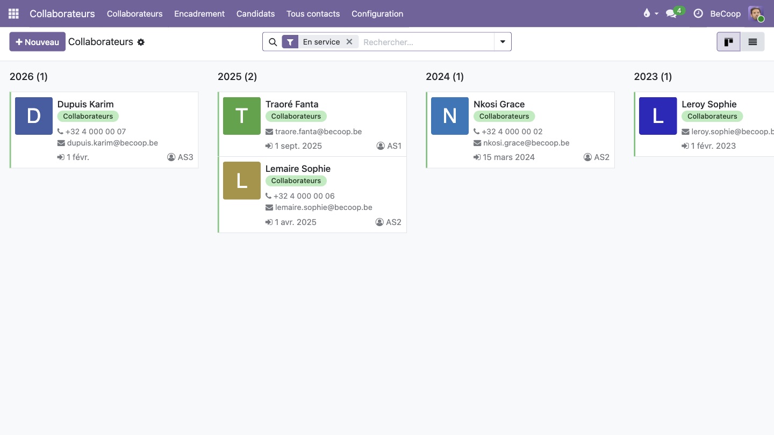Click the email nkosi.grace@becoop.be
The height and width of the screenshot is (435, 774).
pyautogui.click(x=526, y=143)
